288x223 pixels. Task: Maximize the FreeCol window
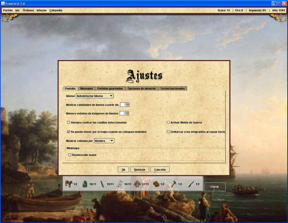[x=279, y=4]
